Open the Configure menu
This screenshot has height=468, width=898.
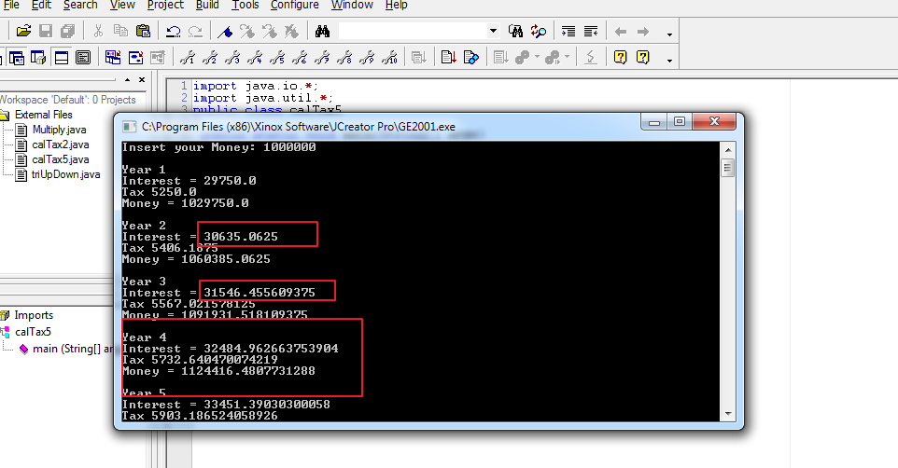coord(294,6)
